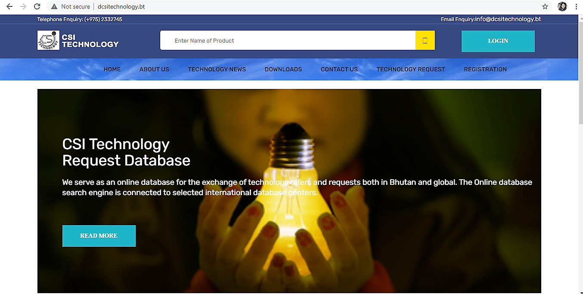Click the READ MORE button

(99, 236)
